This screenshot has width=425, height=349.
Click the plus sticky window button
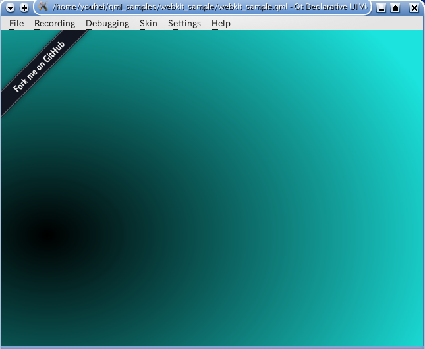24,7
